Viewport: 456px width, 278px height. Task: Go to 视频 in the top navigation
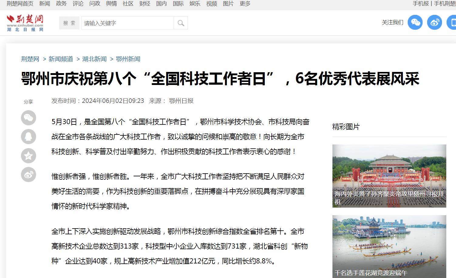click(212, 4)
